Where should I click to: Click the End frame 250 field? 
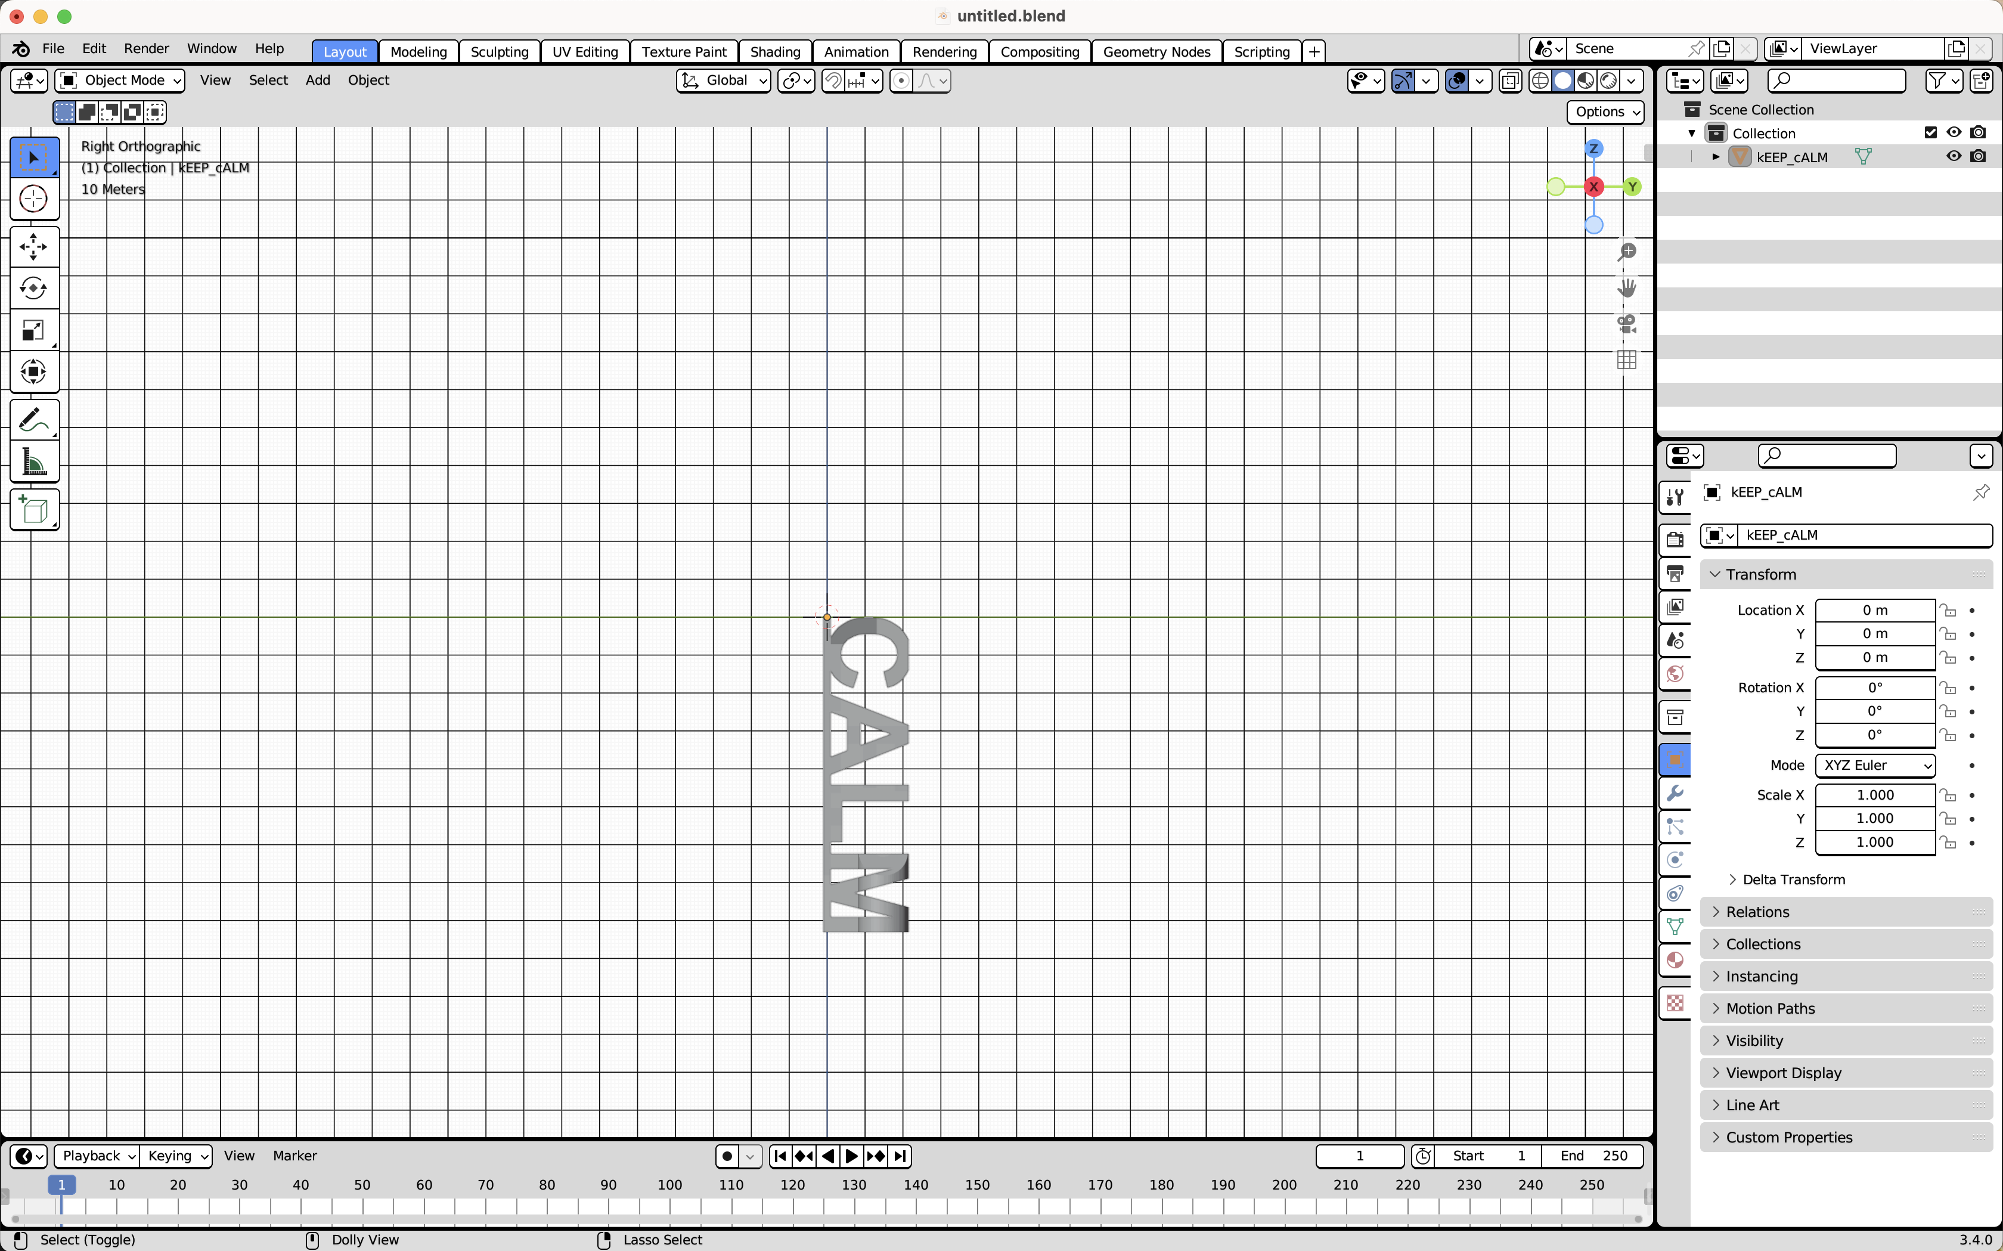click(1592, 1156)
